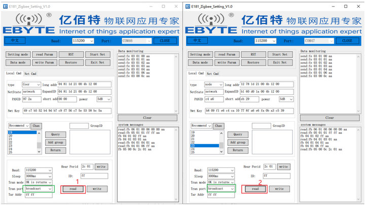
Task: Click Chan button in left window
Action: [x=36, y=126]
